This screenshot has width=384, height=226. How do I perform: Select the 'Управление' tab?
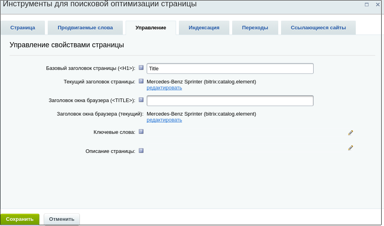[x=151, y=28]
